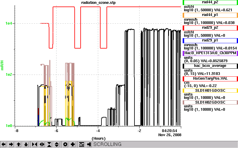Click the auto-scale circle icon
The width and height of the screenshot is (238, 148).
(65, 144)
